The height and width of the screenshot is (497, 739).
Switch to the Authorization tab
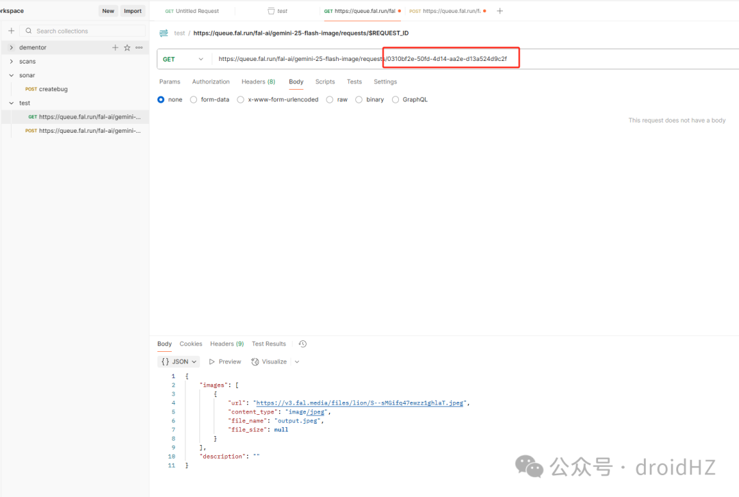coord(211,81)
